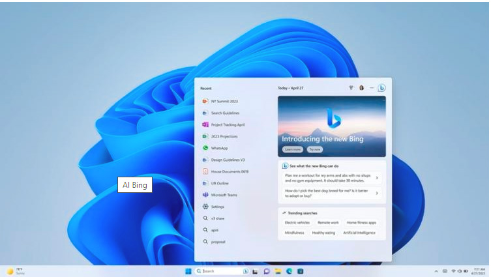Launch WhatsApp from the recent list
The height and width of the screenshot is (277, 491).
[x=205, y=148]
